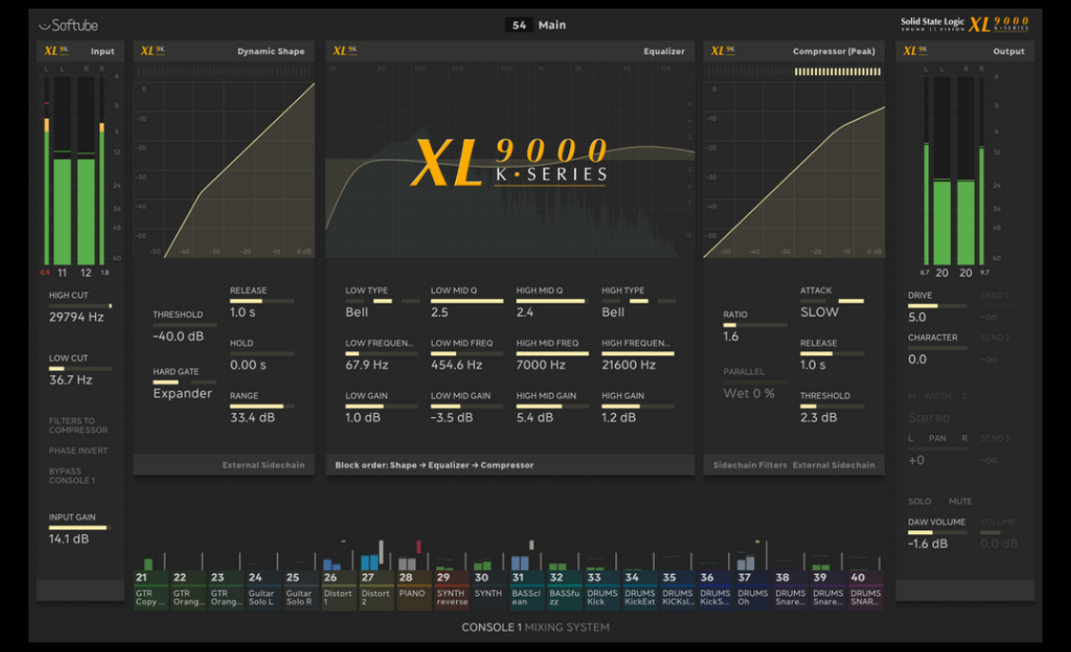Screen dimensions: 1071x652
Task: Click the Compressor (Peak) section title
Action: pos(833,51)
